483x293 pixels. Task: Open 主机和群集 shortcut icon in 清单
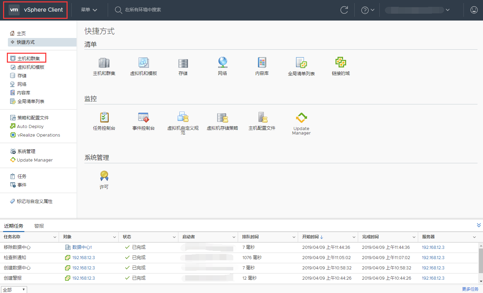(104, 63)
